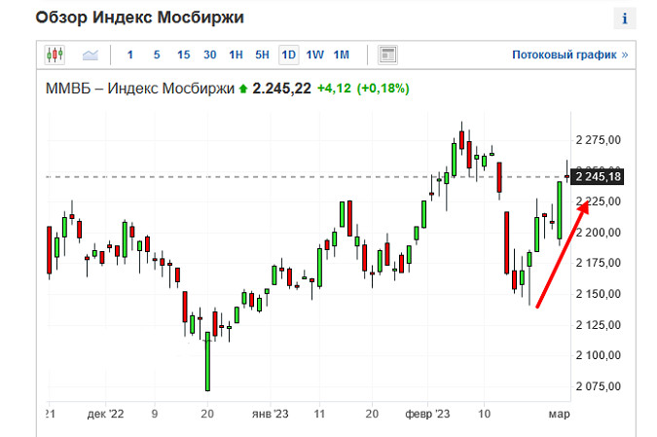Open the Потоковый график link
The width and height of the screenshot is (657, 437).
click(564, 55)
